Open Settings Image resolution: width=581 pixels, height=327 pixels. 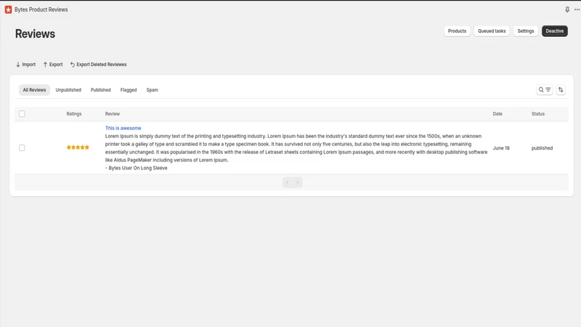click(525, 31)
